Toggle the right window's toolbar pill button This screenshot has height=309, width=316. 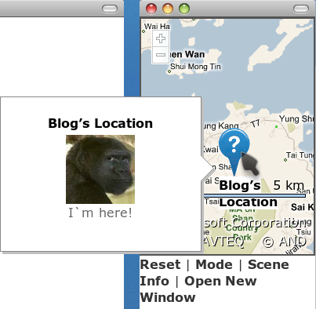coord(301,9)
